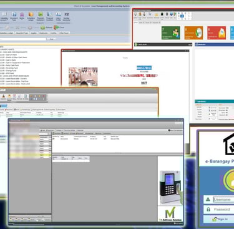Open the Subsidiary Ledger toolbar icon

(x=31, y=16)
